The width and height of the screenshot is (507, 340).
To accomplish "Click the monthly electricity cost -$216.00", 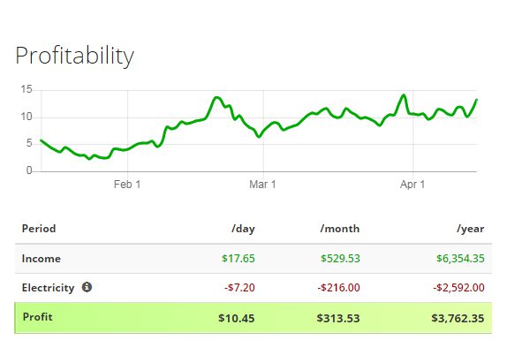I will point(338,288).
